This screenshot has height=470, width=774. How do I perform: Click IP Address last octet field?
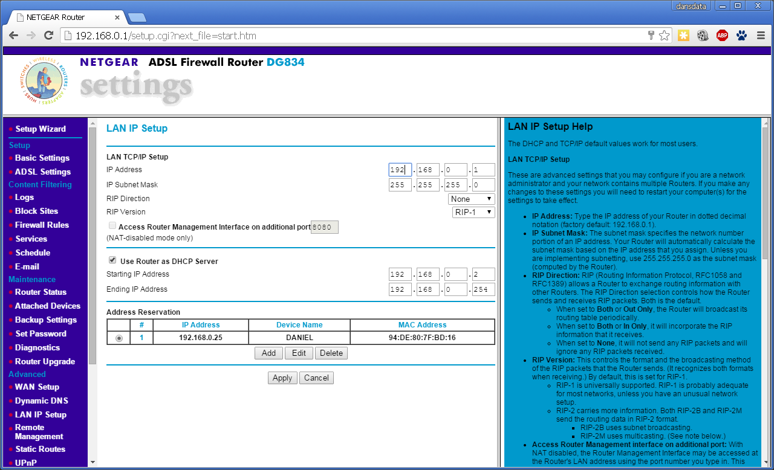484,170
